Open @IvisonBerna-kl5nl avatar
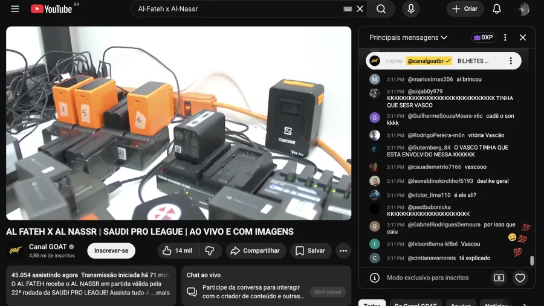 click(x=374, y=244)
